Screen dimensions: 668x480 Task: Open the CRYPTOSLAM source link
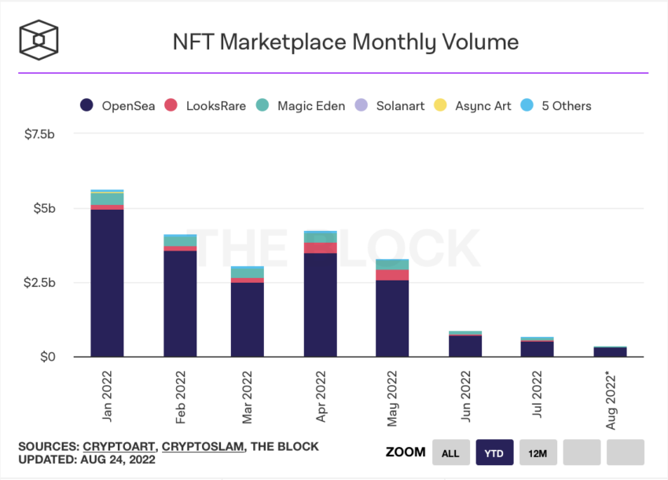tap(204, 446)
